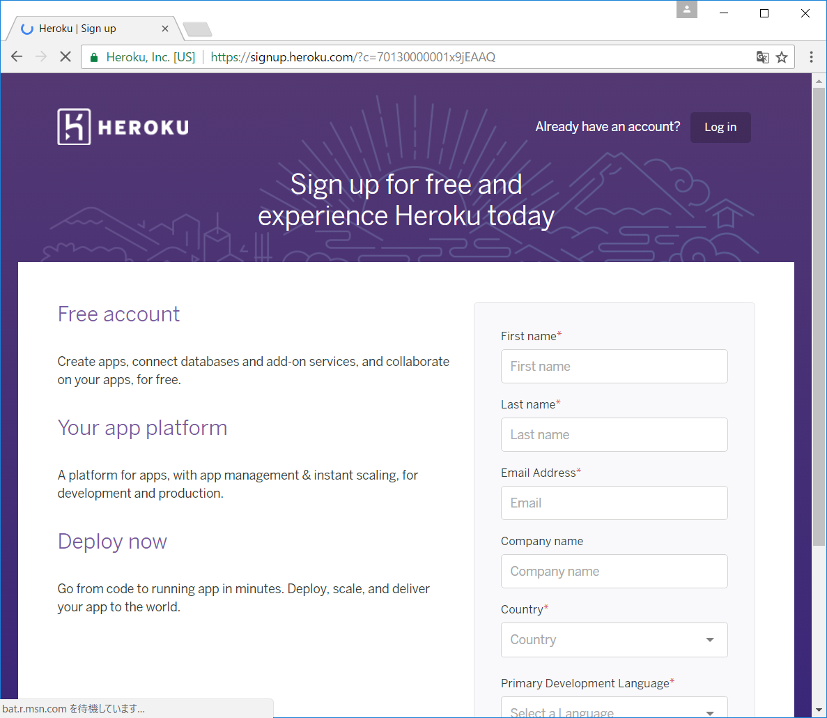The width and height of the screenshot is (827, 718).
Task: Click the Log in button
Action: [720, 128]
